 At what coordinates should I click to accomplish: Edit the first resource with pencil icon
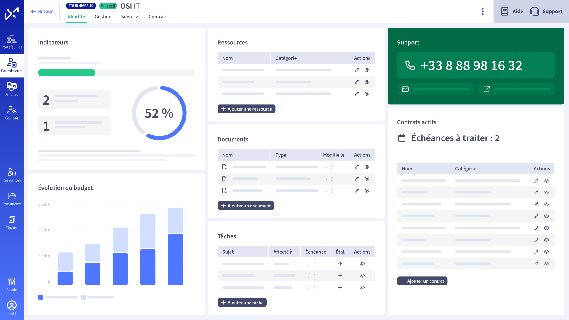click(357, 70)
